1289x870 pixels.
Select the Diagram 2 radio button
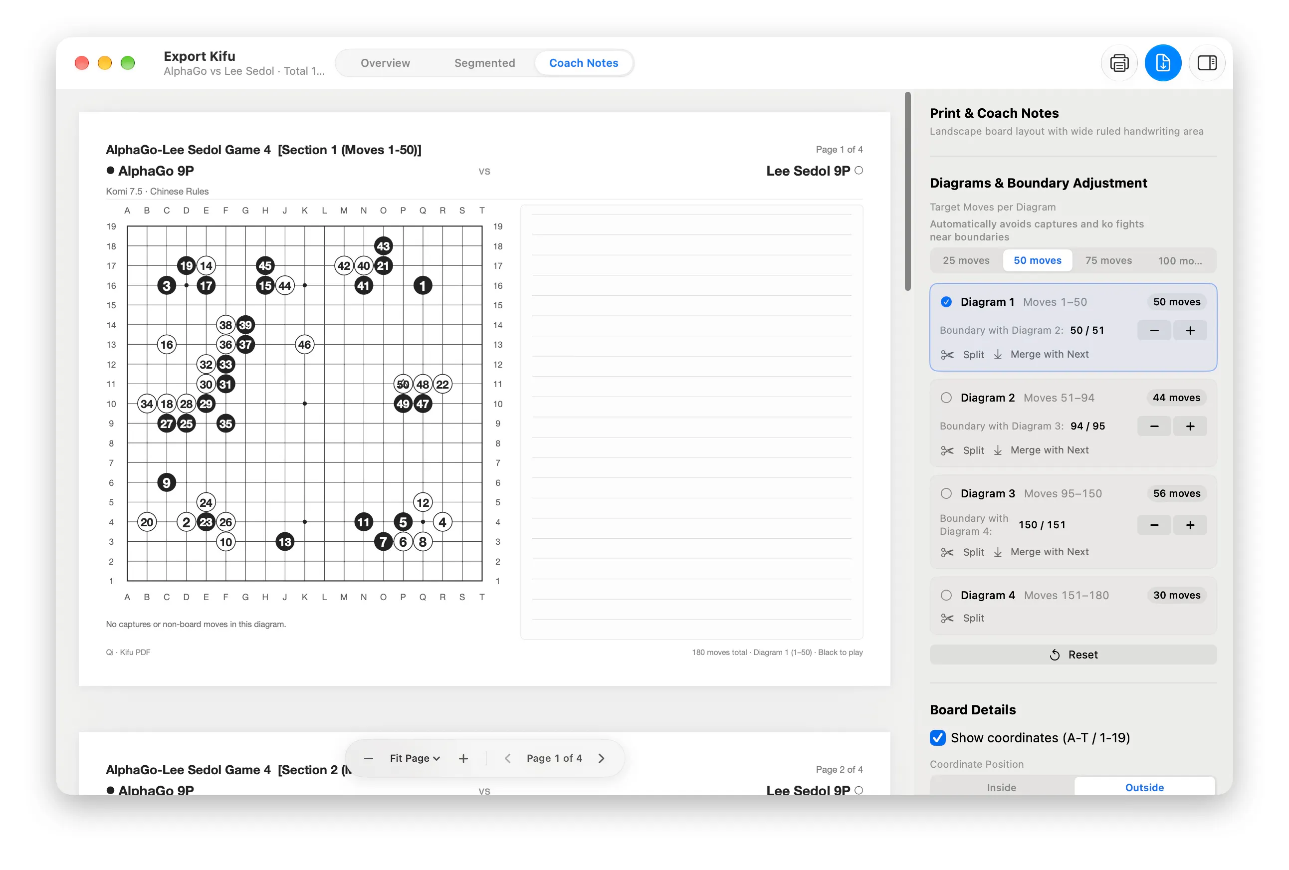946,398
